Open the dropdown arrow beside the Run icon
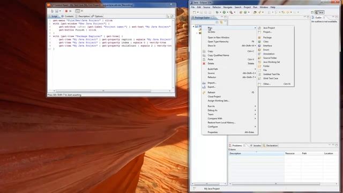343x193 pixels. [x=227, y=12]
